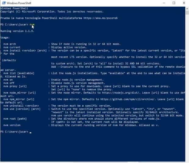The height and width of the screenshot is (163, 189).
Task: Click the vertical scrollbar thumb
Action: (187, 13)
